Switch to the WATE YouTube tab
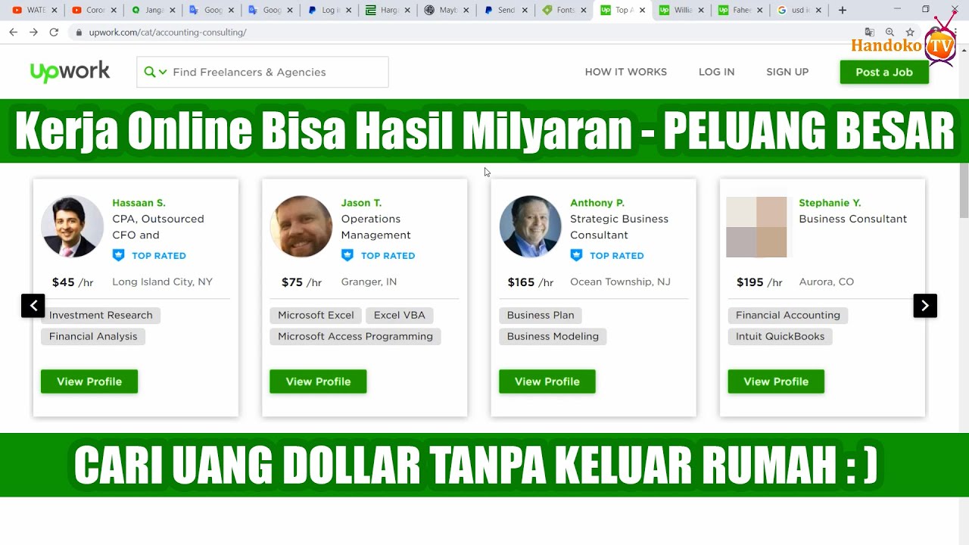The image size is (969, 545). click(x=34, y=11)
